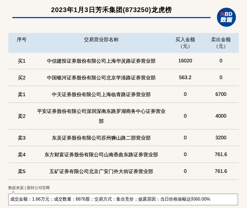Click the buy amount 0 in 卖2 row

click(x=185, y=116)
